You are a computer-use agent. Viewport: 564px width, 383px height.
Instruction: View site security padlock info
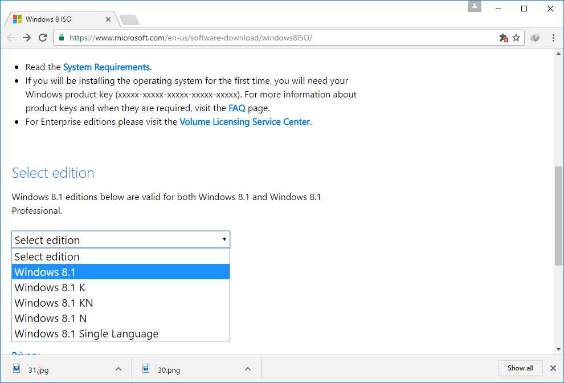pos(62,38)
